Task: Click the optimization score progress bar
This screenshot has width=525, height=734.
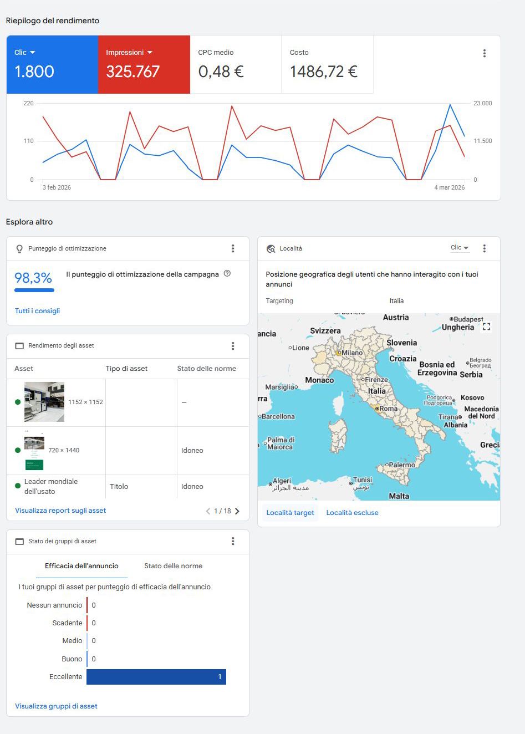Action: point(34,290)
